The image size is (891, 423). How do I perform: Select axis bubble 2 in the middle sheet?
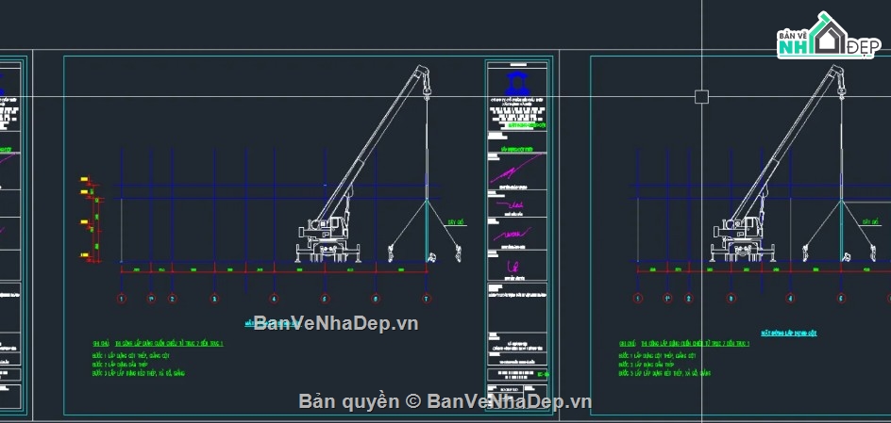click(172, 299)
